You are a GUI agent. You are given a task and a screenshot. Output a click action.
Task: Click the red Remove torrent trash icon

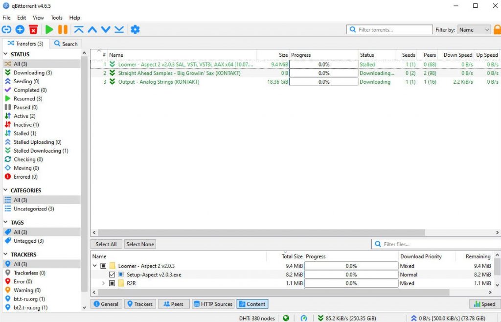[x=33, y=30]
